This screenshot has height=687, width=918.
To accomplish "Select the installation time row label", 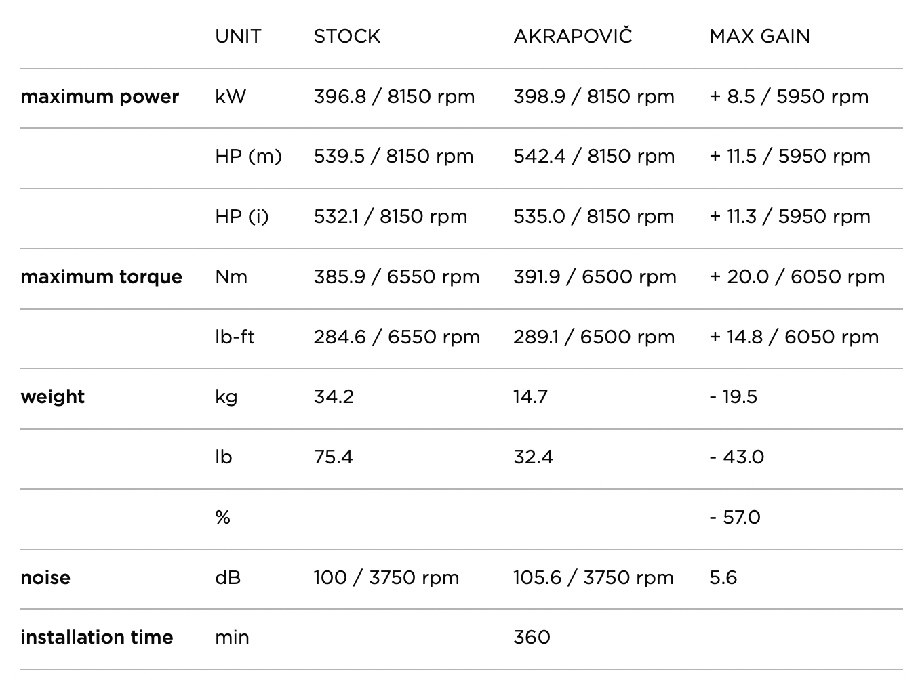I will pyautogui.click(x=97, y=638).
